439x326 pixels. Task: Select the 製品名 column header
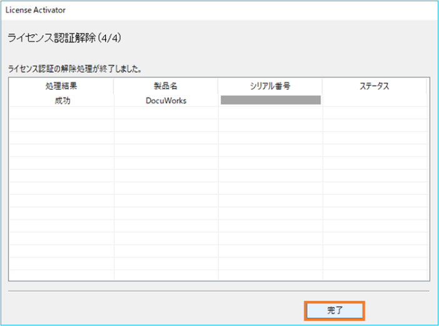tap(166, 86)
